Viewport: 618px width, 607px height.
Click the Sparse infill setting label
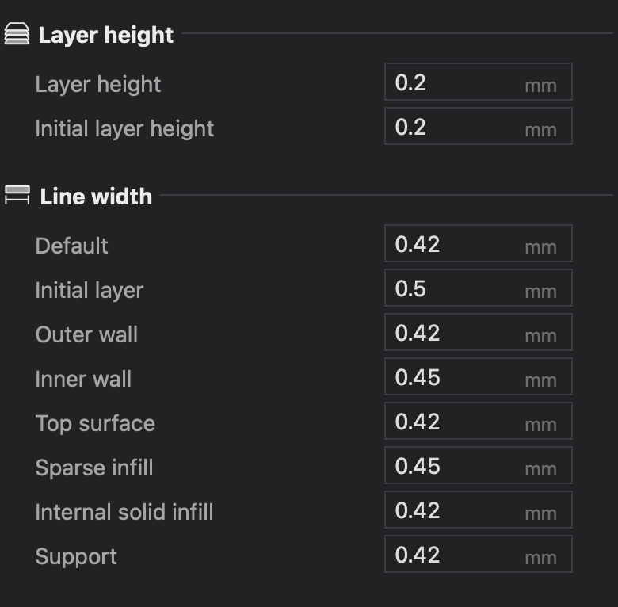coord(94,468)
